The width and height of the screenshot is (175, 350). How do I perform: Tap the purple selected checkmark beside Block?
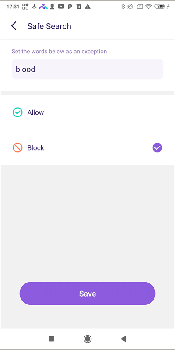[x=157, y=147]
